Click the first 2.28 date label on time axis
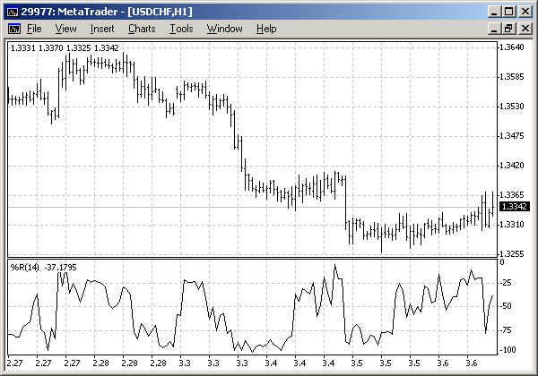538x376 pixels. [100, 363]
